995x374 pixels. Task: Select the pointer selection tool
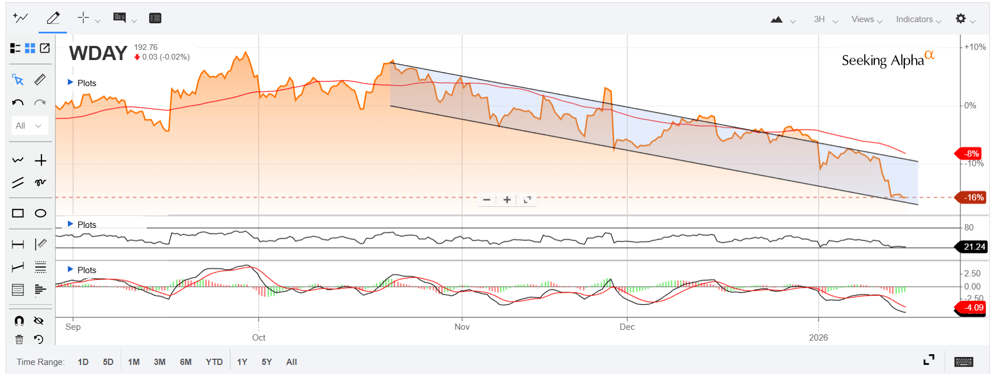pyautogui.click(x=18, y=80)
